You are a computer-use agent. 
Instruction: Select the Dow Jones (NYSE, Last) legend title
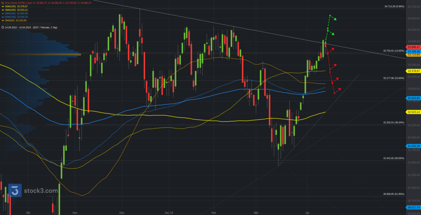(18, 3)
